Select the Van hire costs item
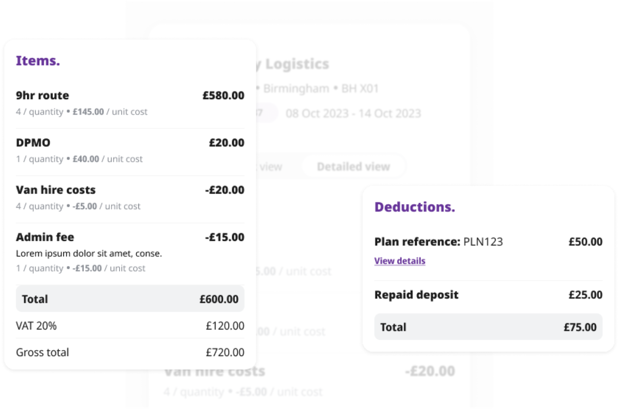The width and height of the screenshot is (619, 409). (x=56, y=190)
